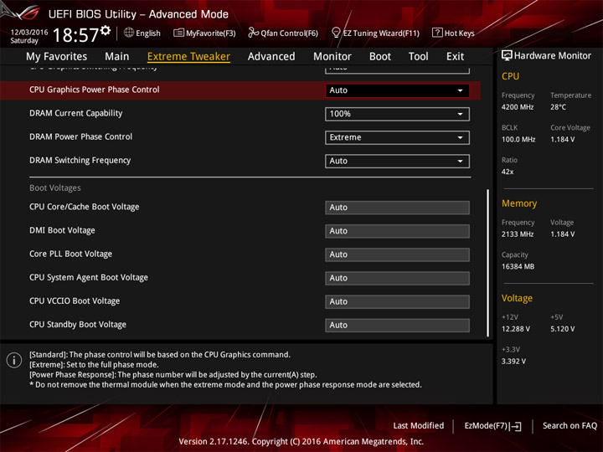This screenshot has width=603, height=452.
Task: Open DRAM Power Phase Control Extreme dropdown
Action: [x=397, y=137]
